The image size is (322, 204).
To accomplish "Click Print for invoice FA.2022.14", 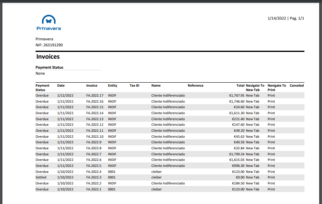I will coord(271,113).
